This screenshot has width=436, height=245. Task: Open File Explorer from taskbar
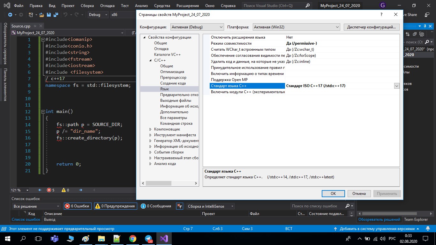(101, 238)
